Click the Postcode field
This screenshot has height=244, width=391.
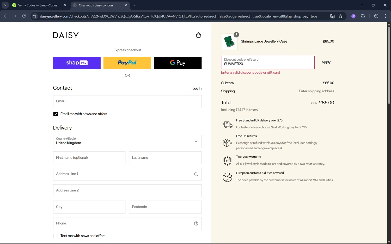click(x=165, y=207)
